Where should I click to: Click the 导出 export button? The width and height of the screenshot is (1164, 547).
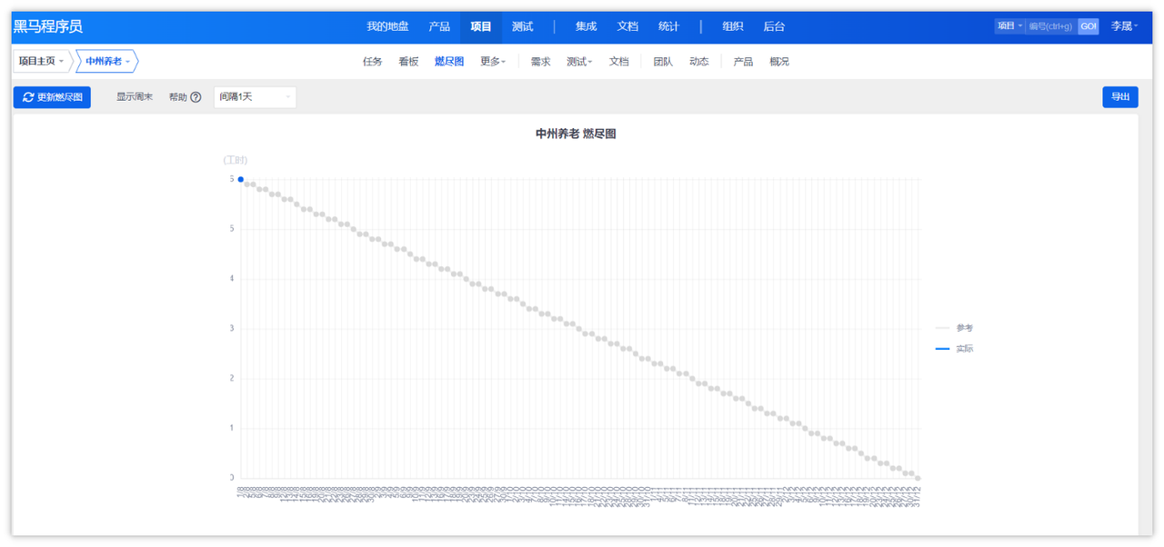click(1120, 97)
